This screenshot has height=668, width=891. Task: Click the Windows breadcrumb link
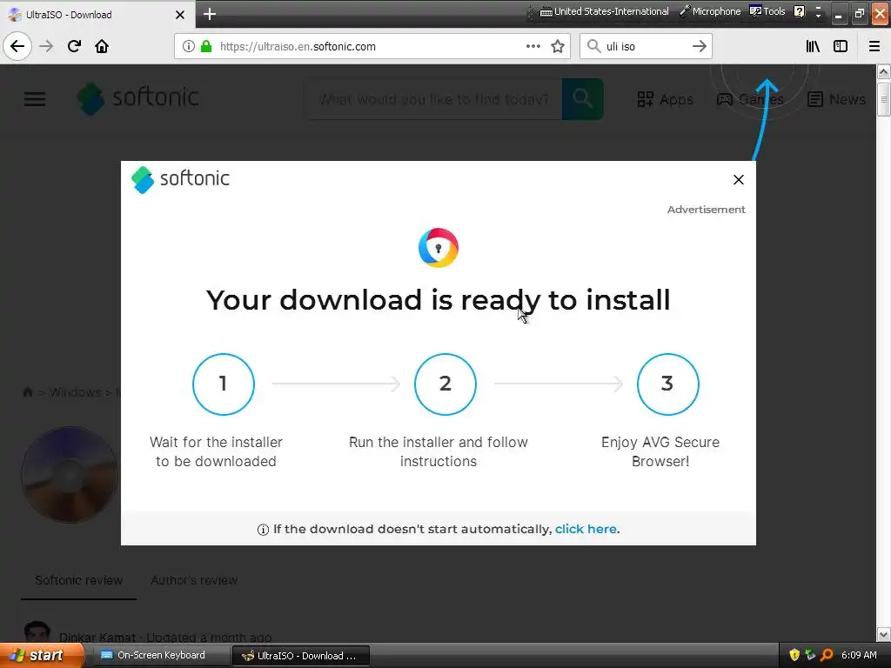pos(75,392)
